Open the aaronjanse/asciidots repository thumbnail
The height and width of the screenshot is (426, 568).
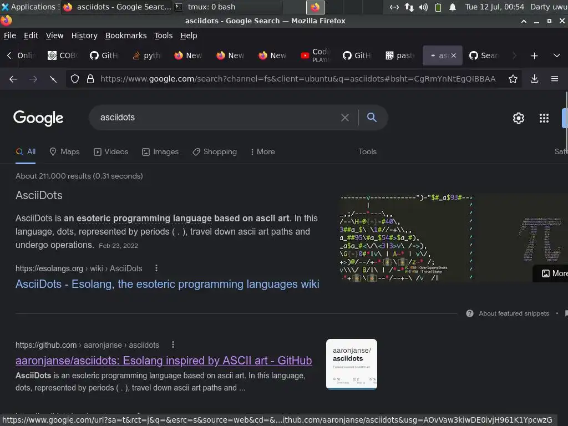[x=351, y=364]
